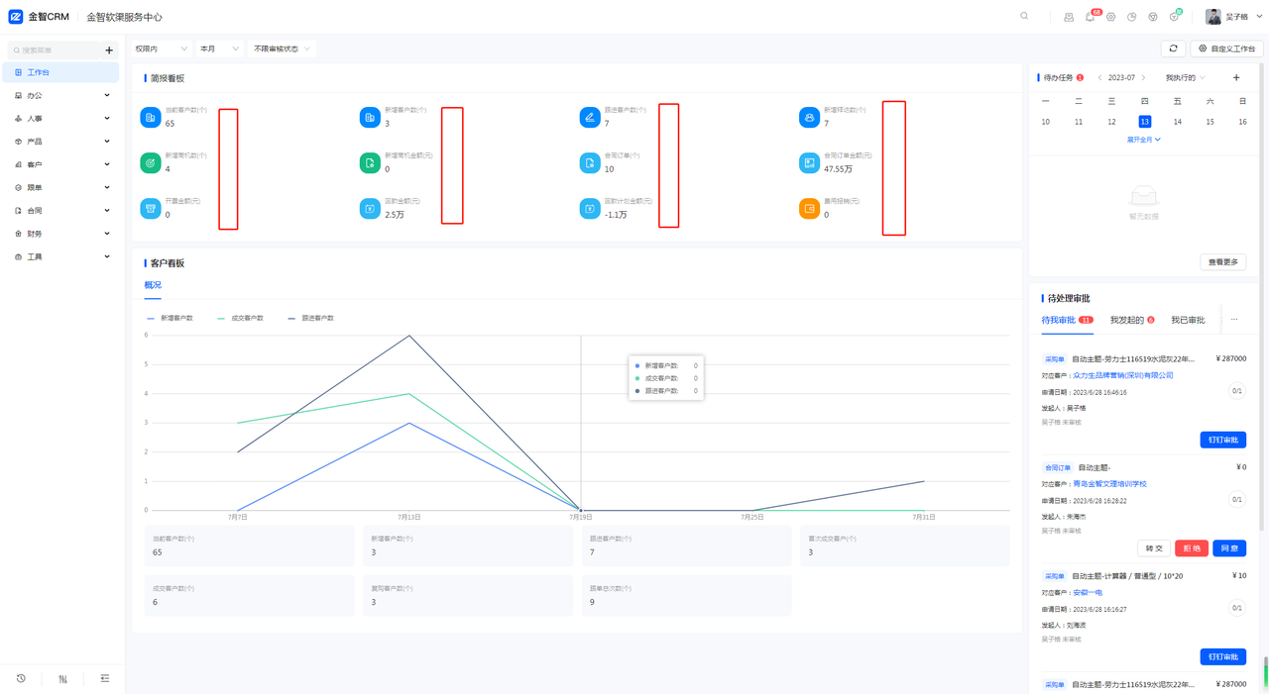
Task: Expand the 产品 sidebar menu
Action: coord(61,142)
